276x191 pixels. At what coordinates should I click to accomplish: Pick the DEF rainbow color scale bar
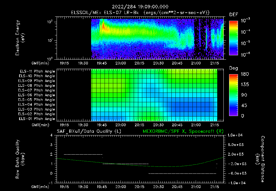[x=233, y=38]
